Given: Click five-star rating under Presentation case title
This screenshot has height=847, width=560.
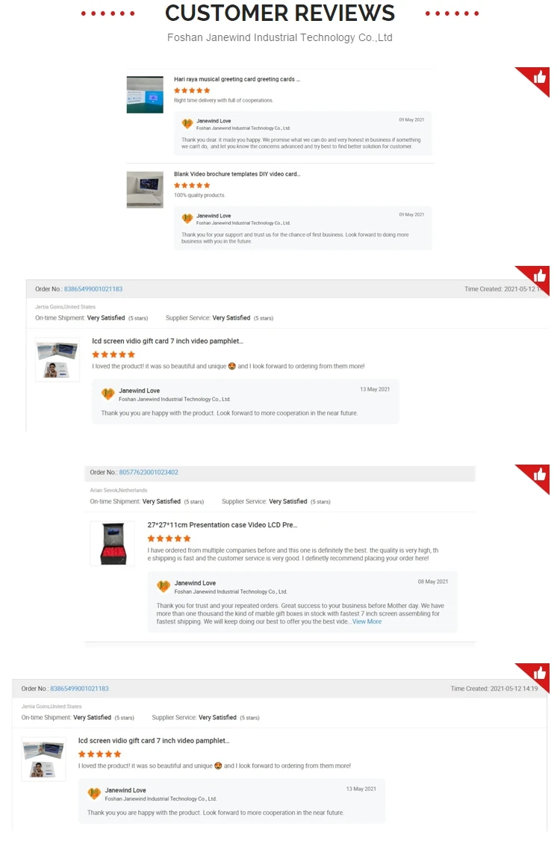Looking at the screenshot, I should (169, 539).
